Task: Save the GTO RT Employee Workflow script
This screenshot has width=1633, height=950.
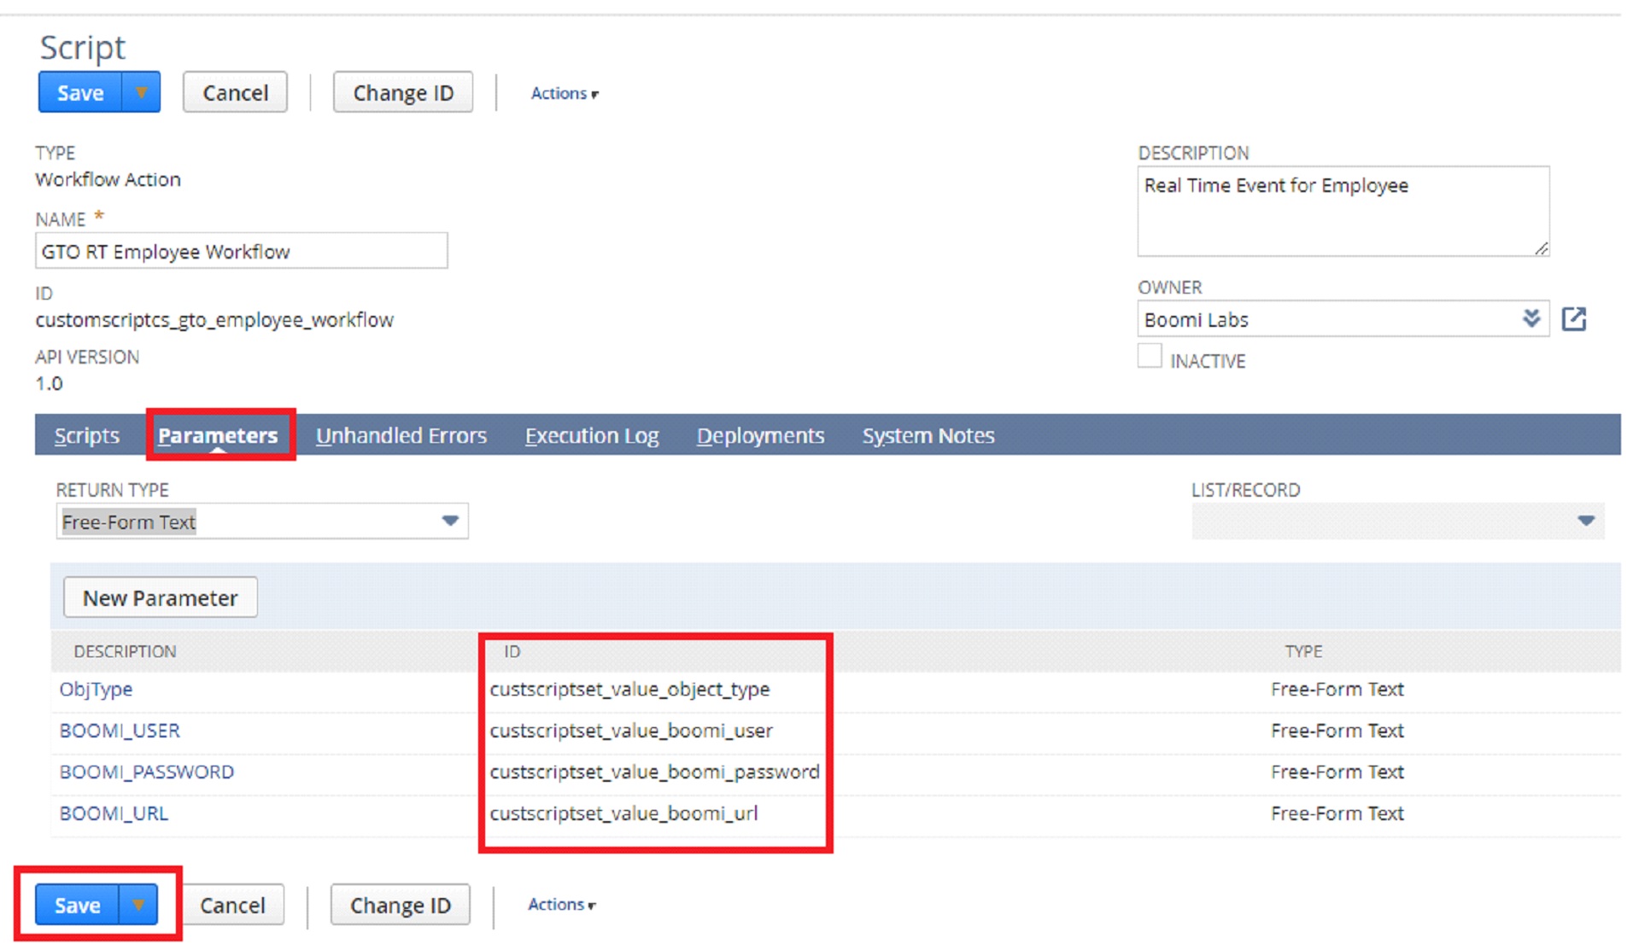Action: pyautogui.click(x=79, y=92)
